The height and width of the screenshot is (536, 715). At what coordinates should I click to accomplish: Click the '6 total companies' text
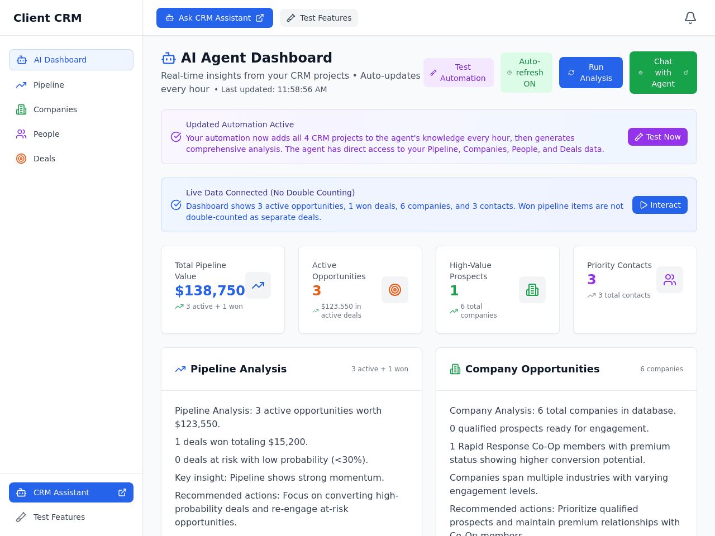coord(479,311)
